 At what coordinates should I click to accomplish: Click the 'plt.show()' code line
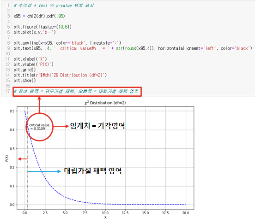click(24, 80)
